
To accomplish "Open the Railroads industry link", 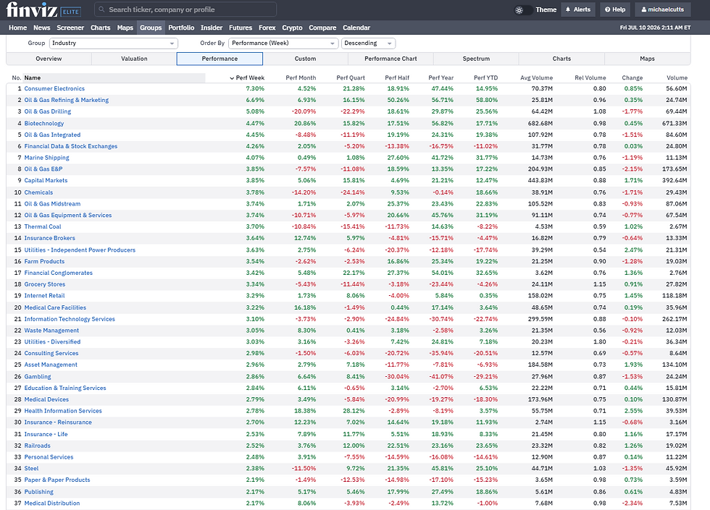I will pos(37,446).
